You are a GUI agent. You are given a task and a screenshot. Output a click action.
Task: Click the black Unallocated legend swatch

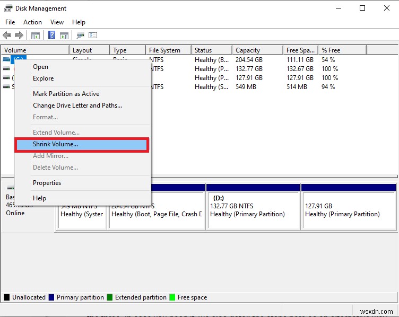pos(7,297)
